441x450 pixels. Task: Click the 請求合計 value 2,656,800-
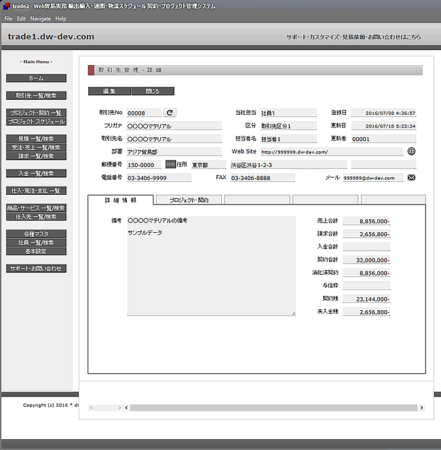366,234
